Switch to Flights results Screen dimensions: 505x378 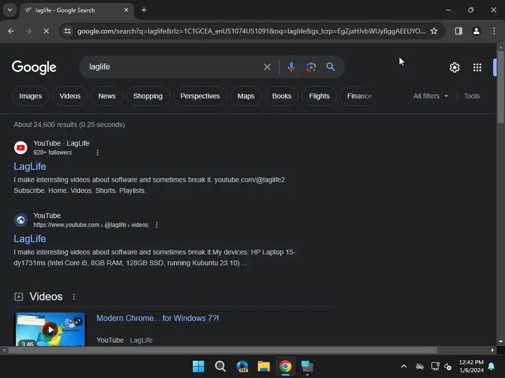pyautogui.click(x=319, y=96)
